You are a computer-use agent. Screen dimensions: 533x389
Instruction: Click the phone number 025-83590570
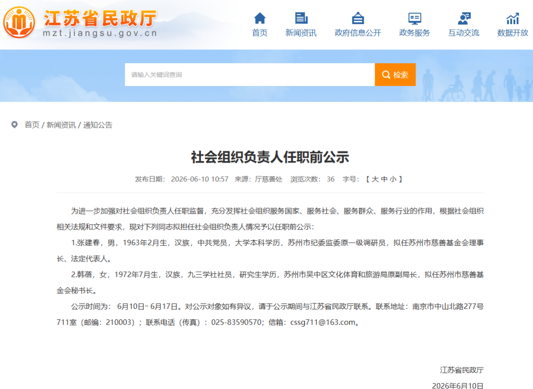pos(236,322)
